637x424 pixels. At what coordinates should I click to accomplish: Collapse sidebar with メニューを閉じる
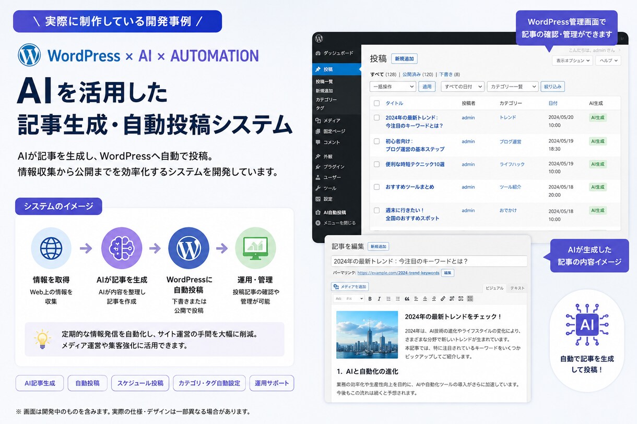tap(336, 223)
